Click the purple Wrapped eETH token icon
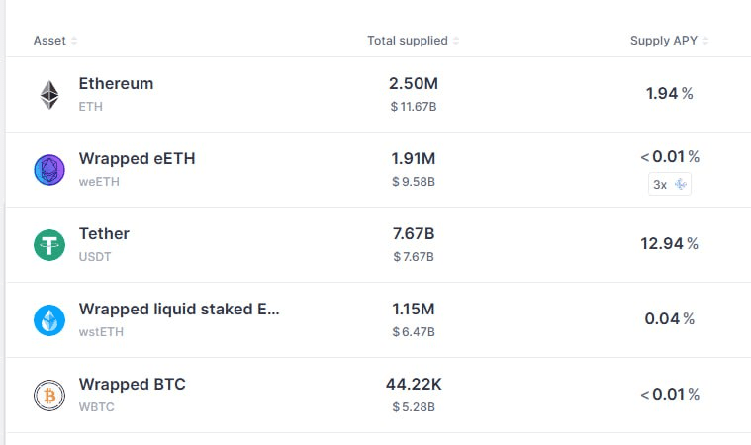751x445 pixels. click(x=49, y=170)
